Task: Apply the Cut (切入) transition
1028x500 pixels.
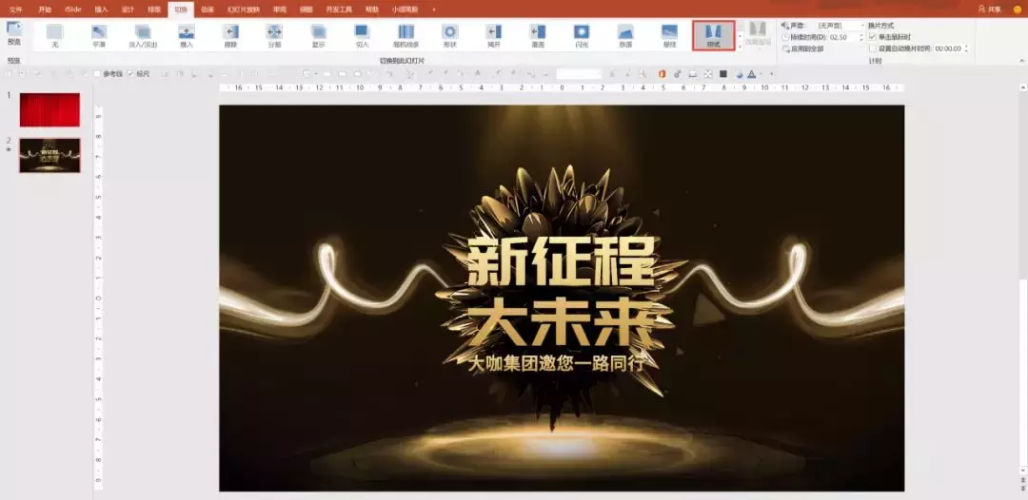Action: (363, 34)
